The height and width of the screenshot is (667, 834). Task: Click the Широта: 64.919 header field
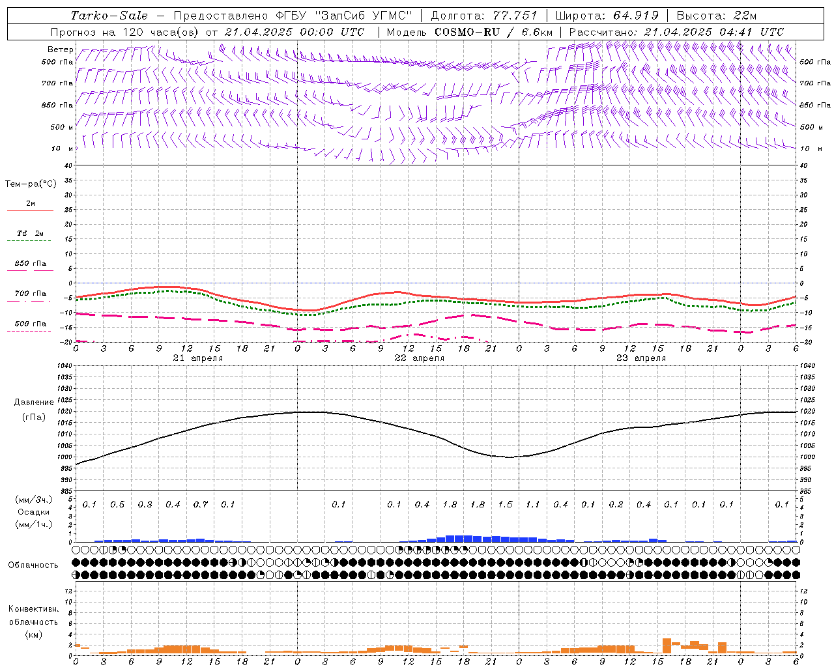coord(607,16)
